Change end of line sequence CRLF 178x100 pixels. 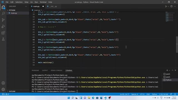[x=148, y=94]
